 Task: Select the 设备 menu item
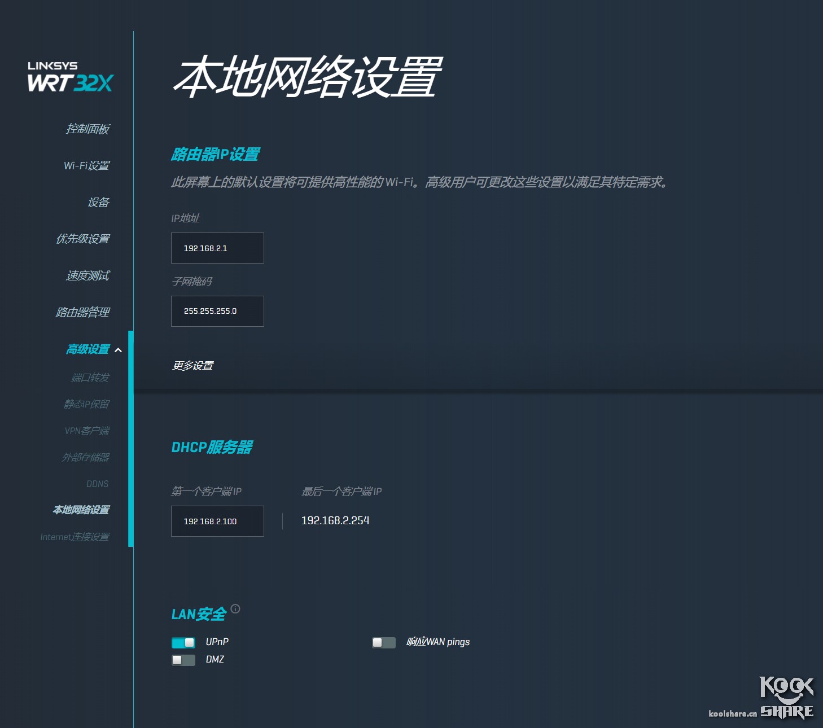pyautogui.click(x=99, y=202)
